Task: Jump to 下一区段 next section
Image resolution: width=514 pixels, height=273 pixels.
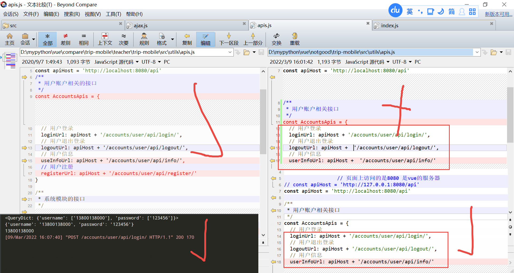Action: [229, 39]
